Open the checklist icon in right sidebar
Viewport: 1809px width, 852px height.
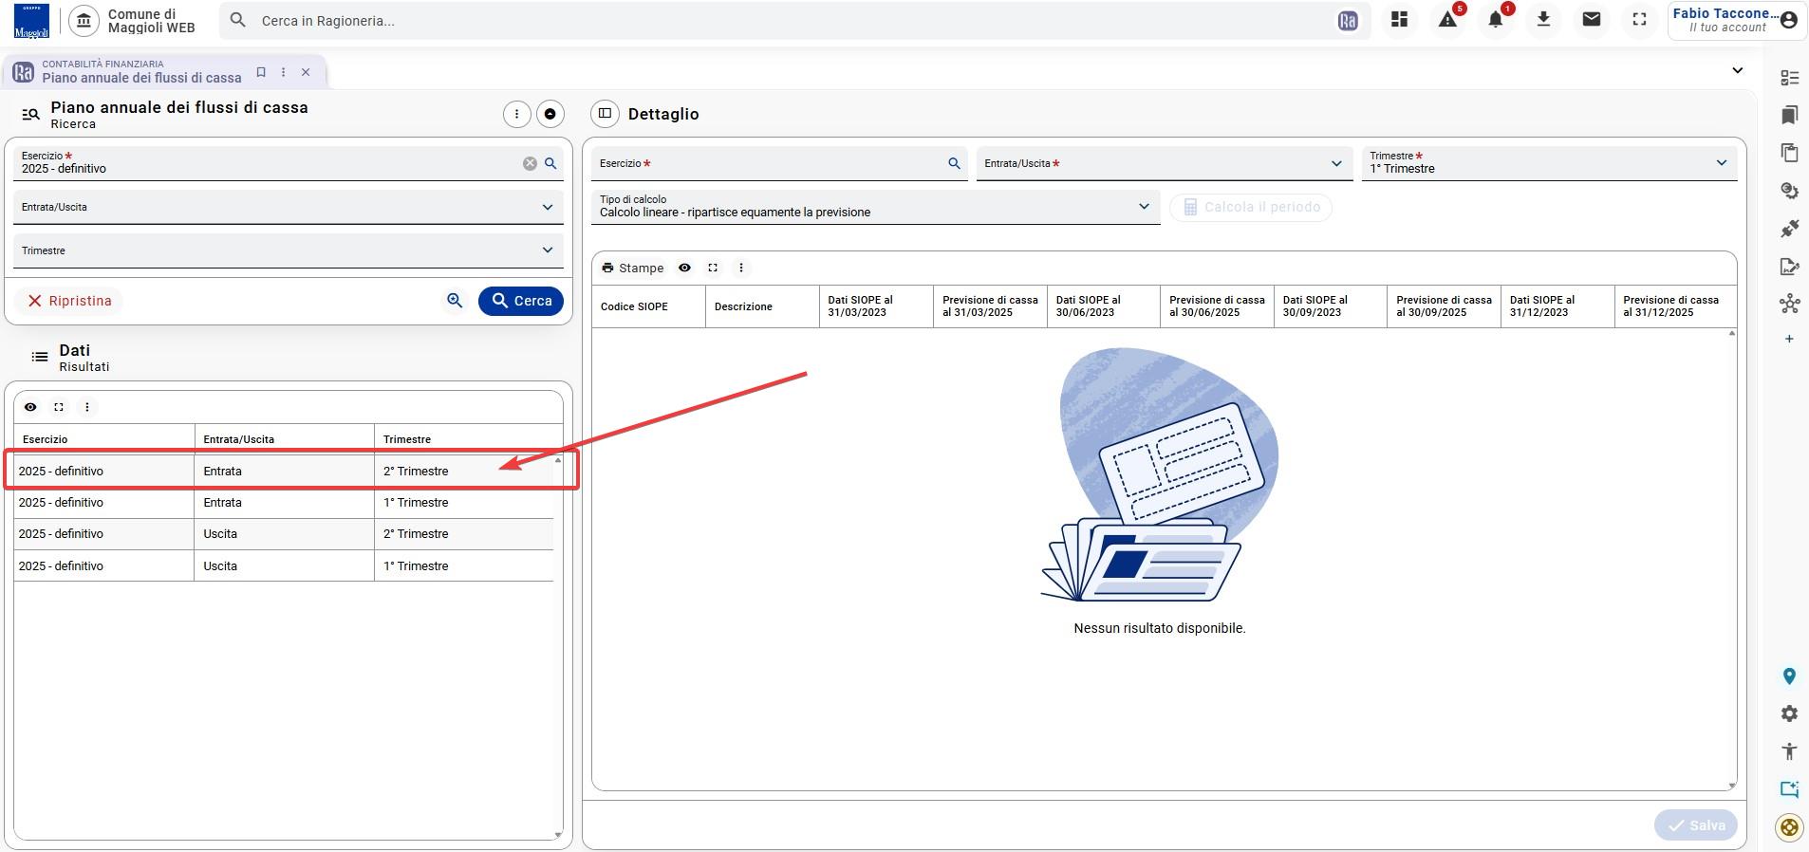point(1789,78)
